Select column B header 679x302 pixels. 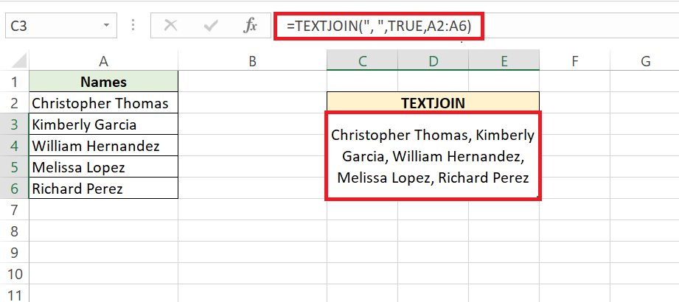252,62
